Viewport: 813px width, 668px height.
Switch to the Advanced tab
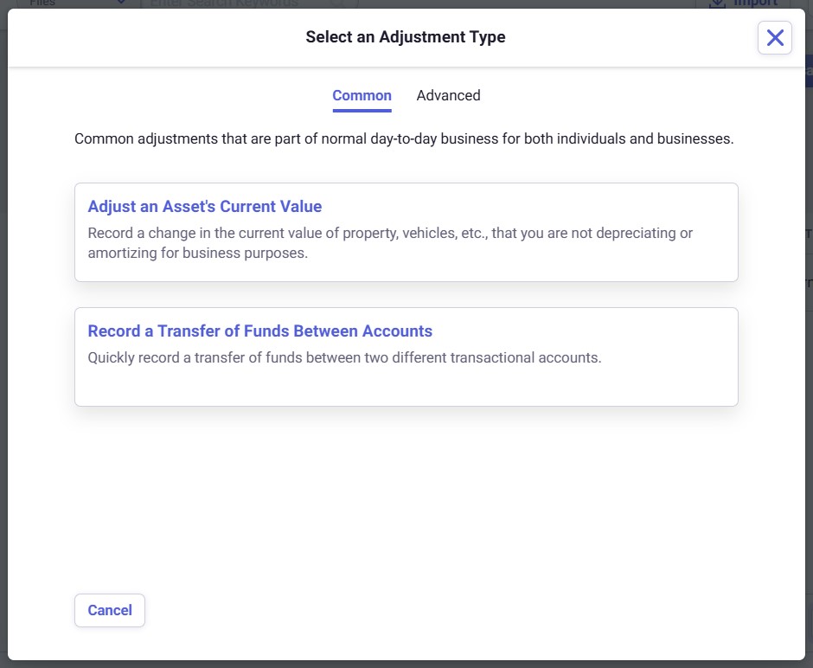point(448,95)
